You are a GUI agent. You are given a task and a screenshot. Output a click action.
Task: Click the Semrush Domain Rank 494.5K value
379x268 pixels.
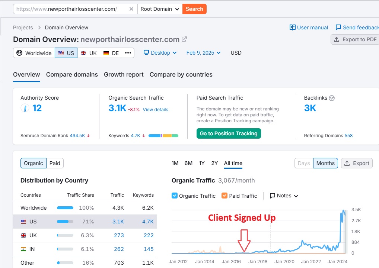77,136
